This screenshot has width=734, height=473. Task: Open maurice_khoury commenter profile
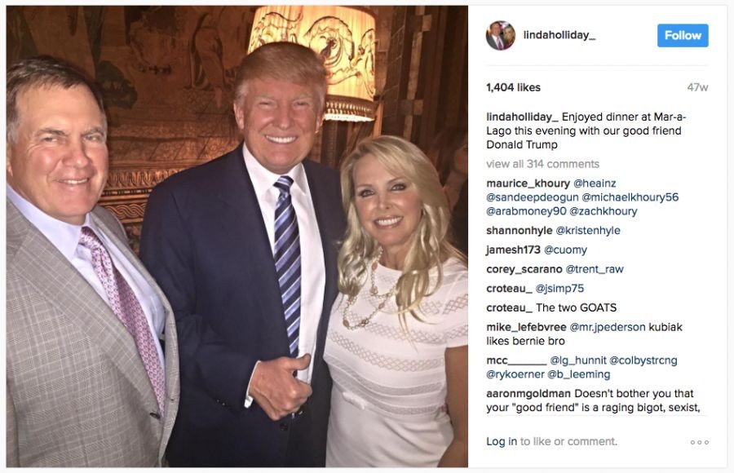[x=528, y=183]
